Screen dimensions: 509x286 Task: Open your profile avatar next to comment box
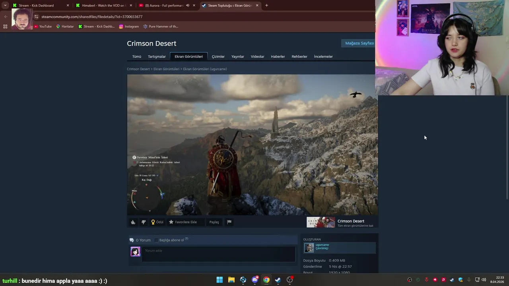tap(136, 251)
